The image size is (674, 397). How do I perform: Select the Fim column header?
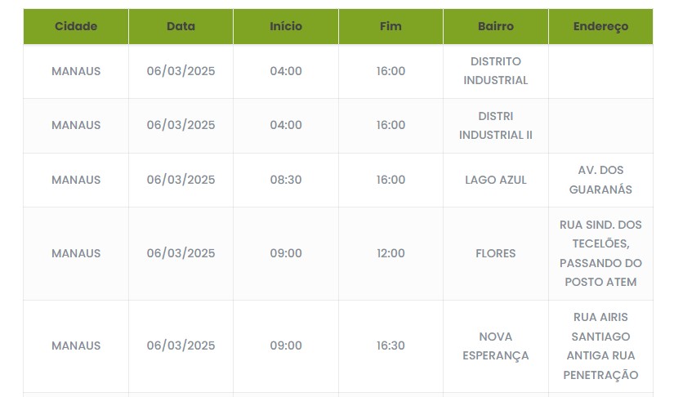391,26
